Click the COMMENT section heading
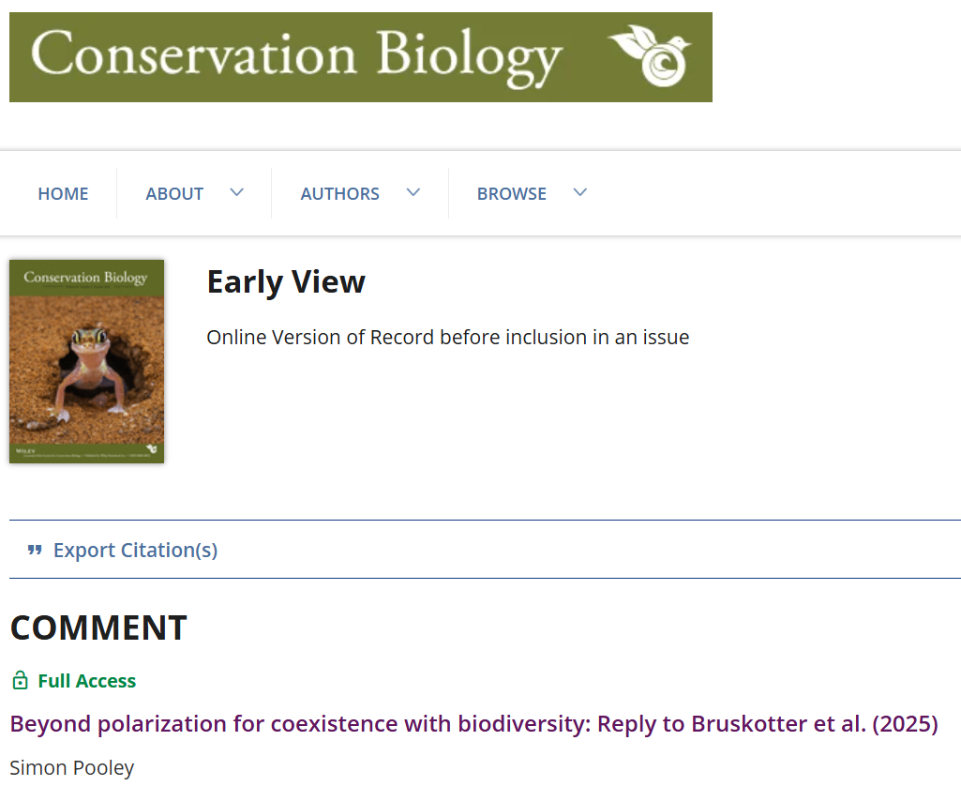Viewport: 961px width, 786px height. (98, 627)
